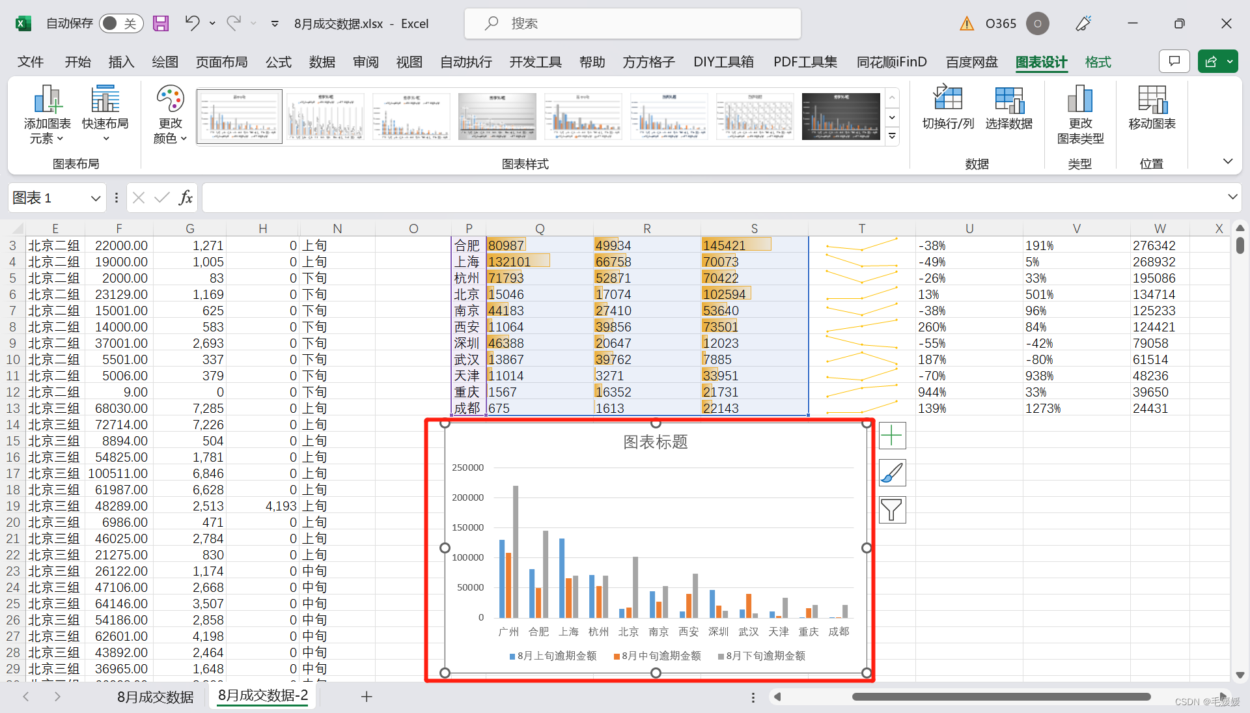Click the chart filters funnel button
The height and width of the screenshot is (713, 1250).
click(x=892, y=510)
